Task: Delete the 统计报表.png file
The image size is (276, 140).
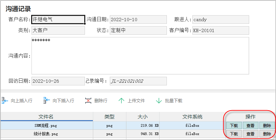Action: coord(267,134)
